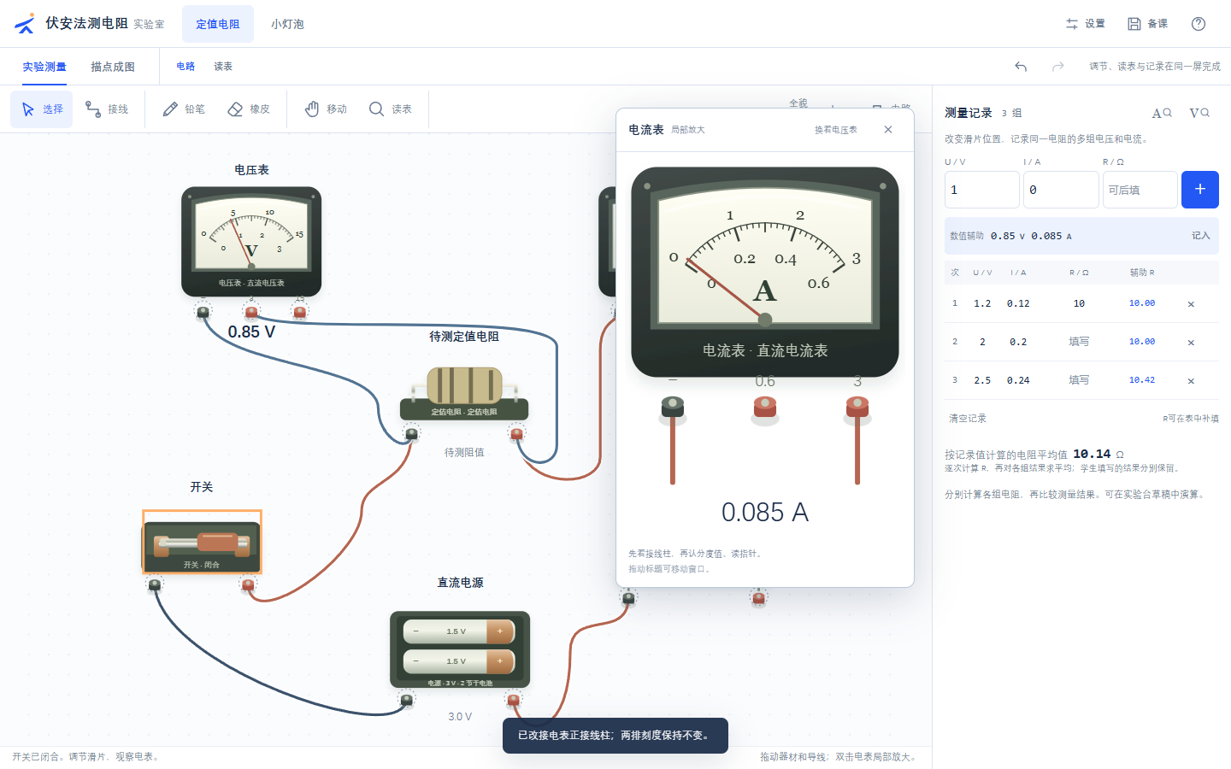This screenshot has height=769, width=1231.
Task: Click 填写 in record row 2
Action: point(1079,342)
